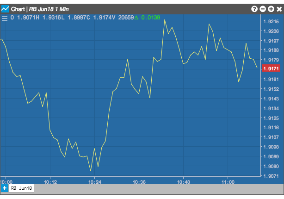The width and height of the screenshot is (284, 199).
Task: Click the 1.9143 price axis label
Action: [271, 99]
